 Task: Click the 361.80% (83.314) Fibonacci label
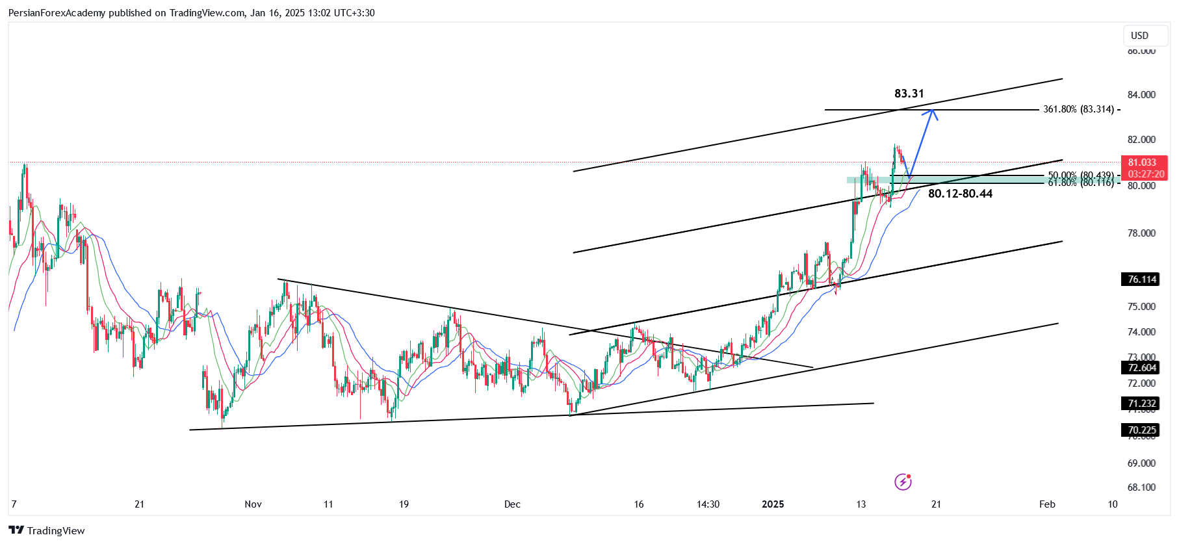coord(1078,109)
